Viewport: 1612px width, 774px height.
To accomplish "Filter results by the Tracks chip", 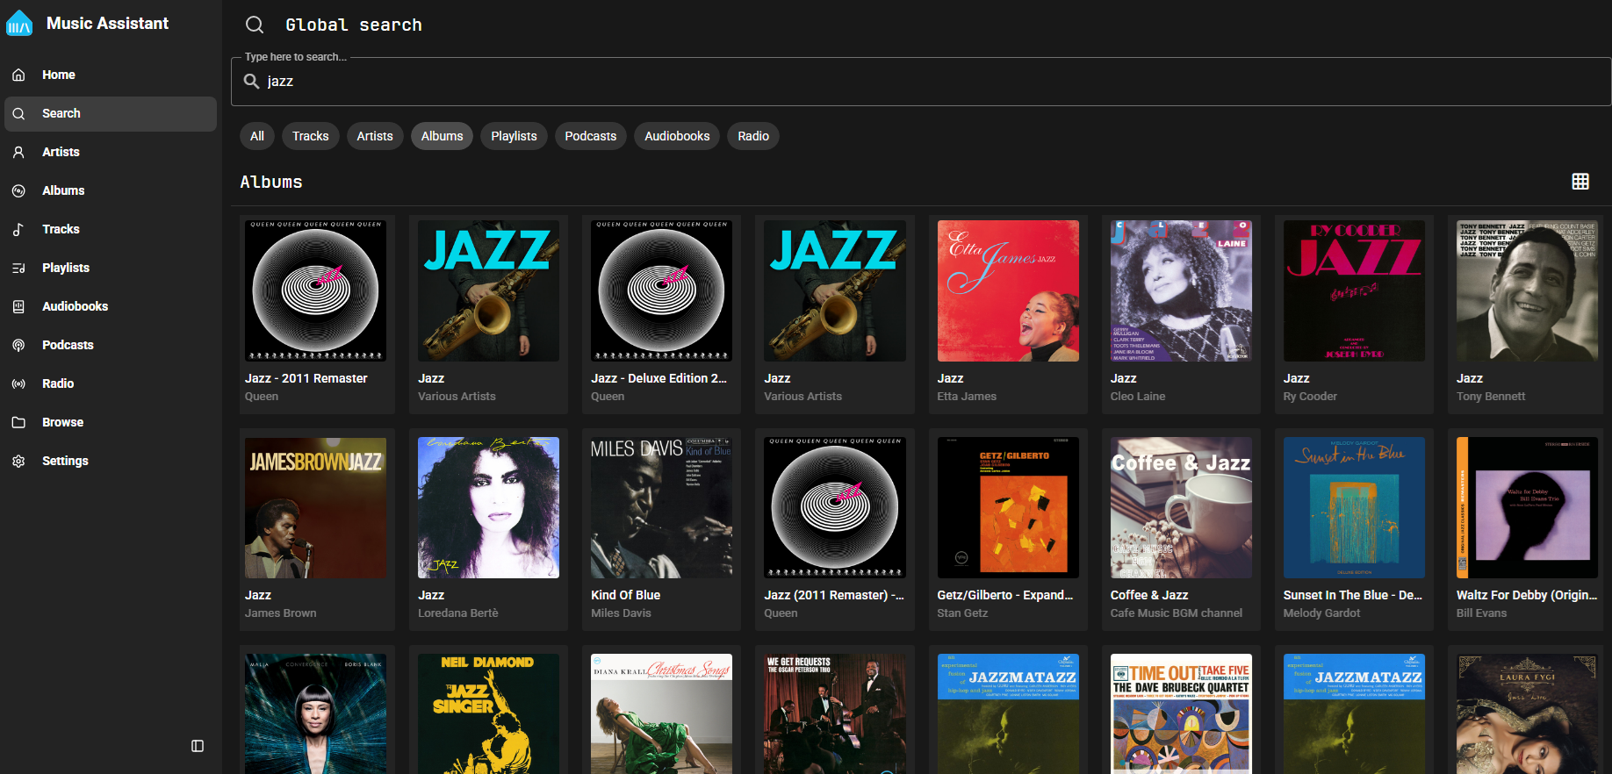I will point(310,136).
